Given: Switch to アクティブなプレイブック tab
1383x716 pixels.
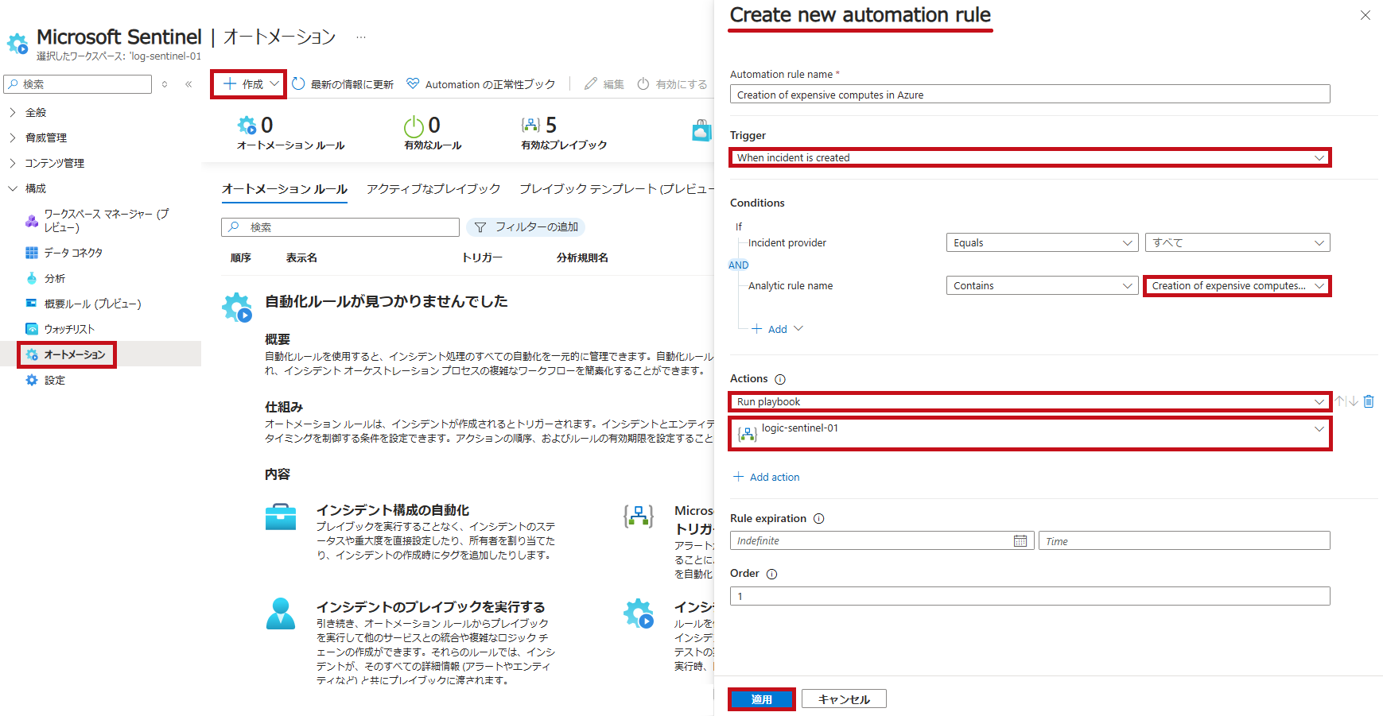Looking at the screenshot, I should 433,189.
